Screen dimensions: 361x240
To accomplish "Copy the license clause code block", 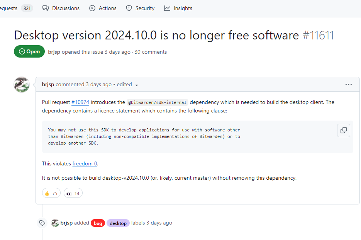I will tap(344, 131).
